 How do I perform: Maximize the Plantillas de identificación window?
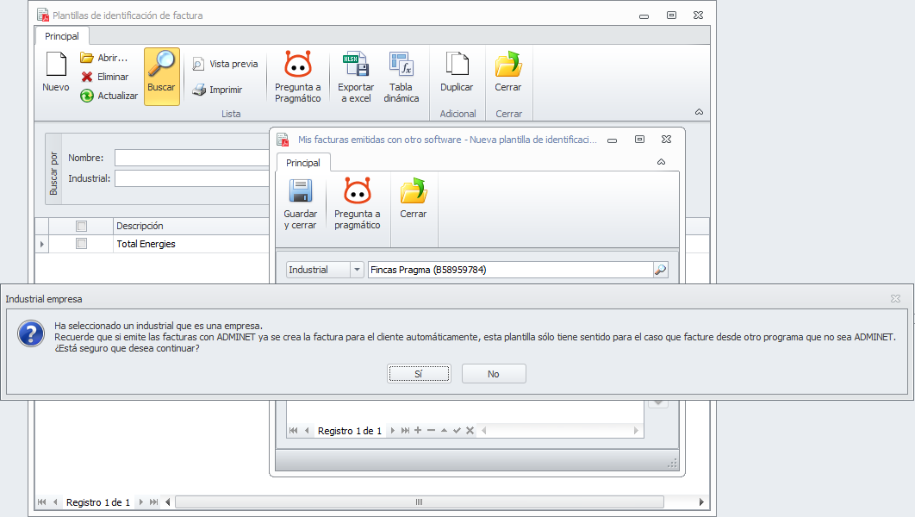[x=672, y=16]
